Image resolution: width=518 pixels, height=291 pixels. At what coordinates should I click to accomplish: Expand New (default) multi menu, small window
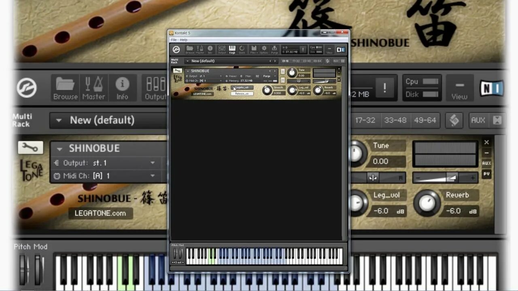pos(188,61)
